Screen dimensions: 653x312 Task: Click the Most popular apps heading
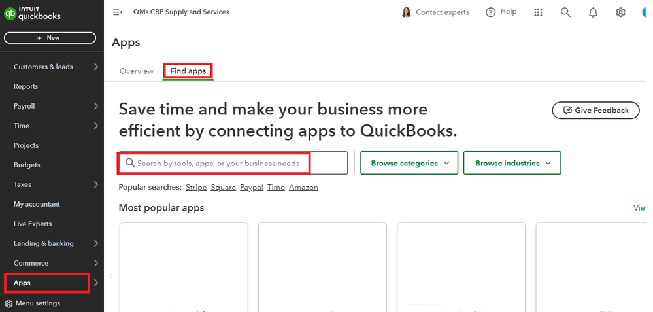pyautogui.click(x=161, y=207)
